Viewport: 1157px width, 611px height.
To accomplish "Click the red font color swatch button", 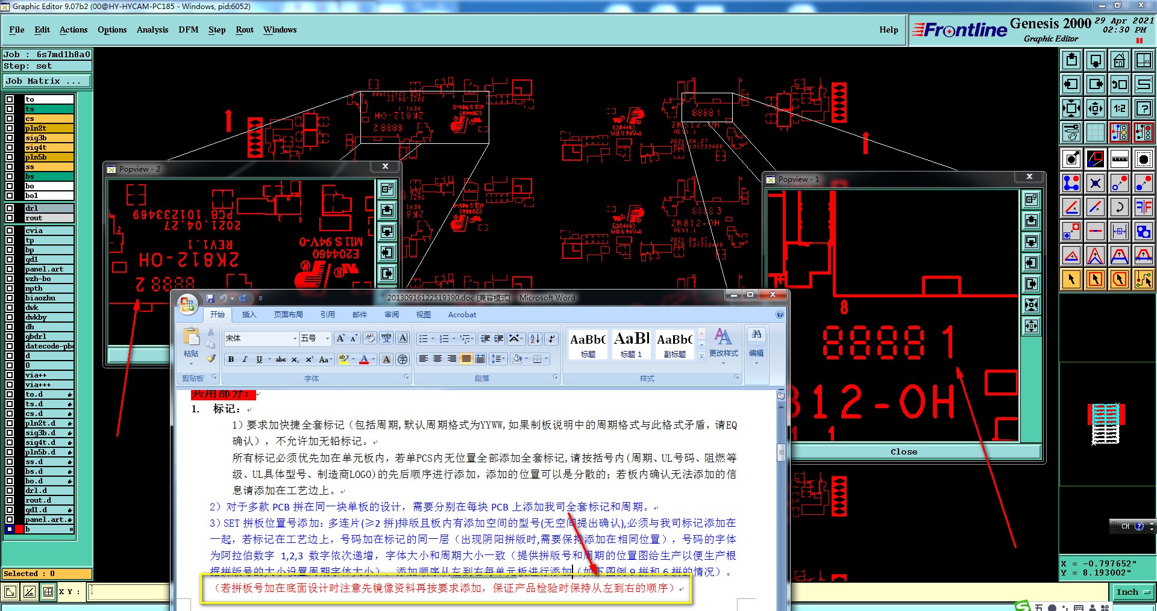I will click(364, 359).
